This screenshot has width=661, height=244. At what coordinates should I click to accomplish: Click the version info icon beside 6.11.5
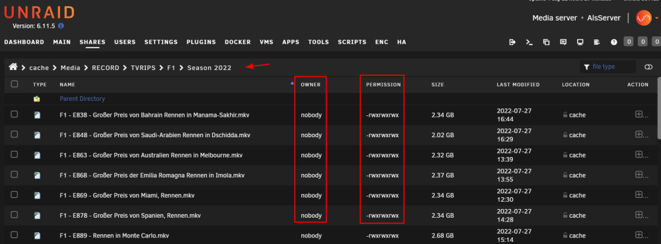point(61,26)
